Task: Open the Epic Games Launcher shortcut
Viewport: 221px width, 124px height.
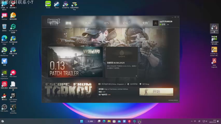Action: [x=13, y=98]
